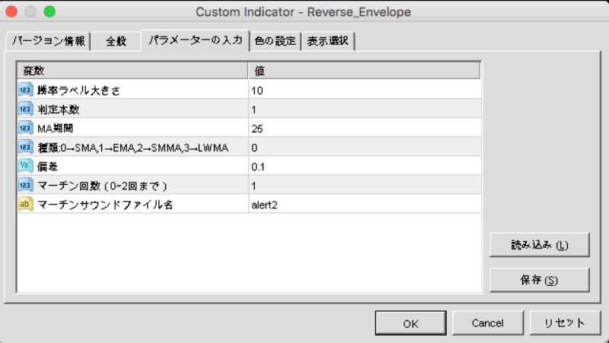
Task: Click the decimal type icon beside 偏差
Action: (x=25, y=166)
